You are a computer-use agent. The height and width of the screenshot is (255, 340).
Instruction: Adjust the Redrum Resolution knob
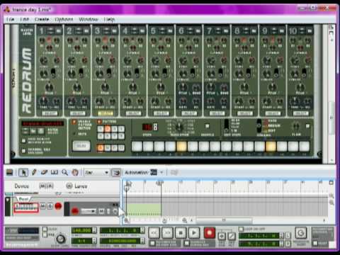(179, 127)
